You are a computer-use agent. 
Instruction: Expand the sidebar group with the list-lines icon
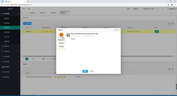(10, 51)
